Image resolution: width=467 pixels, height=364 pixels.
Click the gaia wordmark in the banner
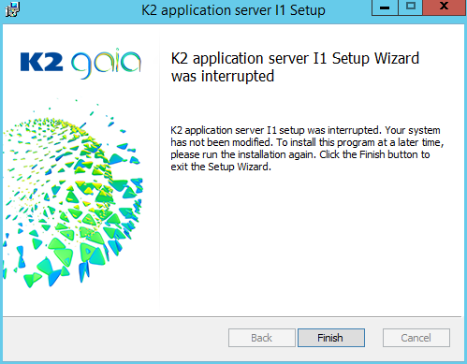click(x=106, y=64)
